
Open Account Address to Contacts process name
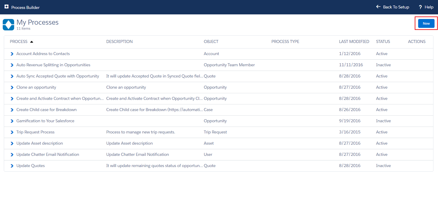click(x=43, y=54)
